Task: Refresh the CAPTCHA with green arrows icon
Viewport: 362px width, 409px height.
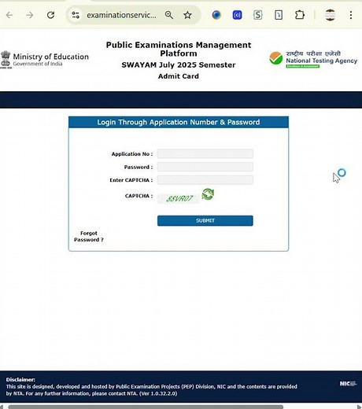Action: 208,194
